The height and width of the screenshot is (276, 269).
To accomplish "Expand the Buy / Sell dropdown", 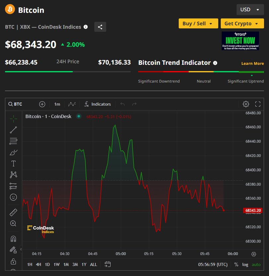I will click(198, 24).
